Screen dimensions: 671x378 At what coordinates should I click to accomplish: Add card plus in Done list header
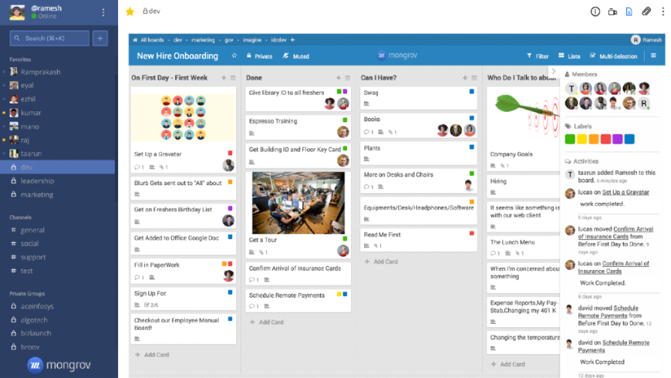tap(339, 78)
